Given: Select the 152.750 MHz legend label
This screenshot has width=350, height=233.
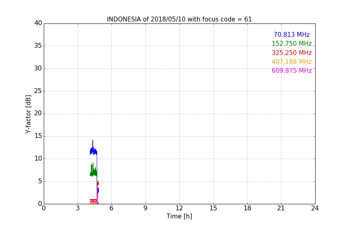Looking at the screenshot, I should (x=292, y=44).
